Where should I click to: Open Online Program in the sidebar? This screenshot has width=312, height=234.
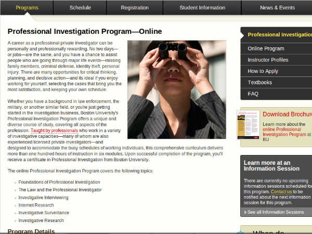tap(266, 48)
